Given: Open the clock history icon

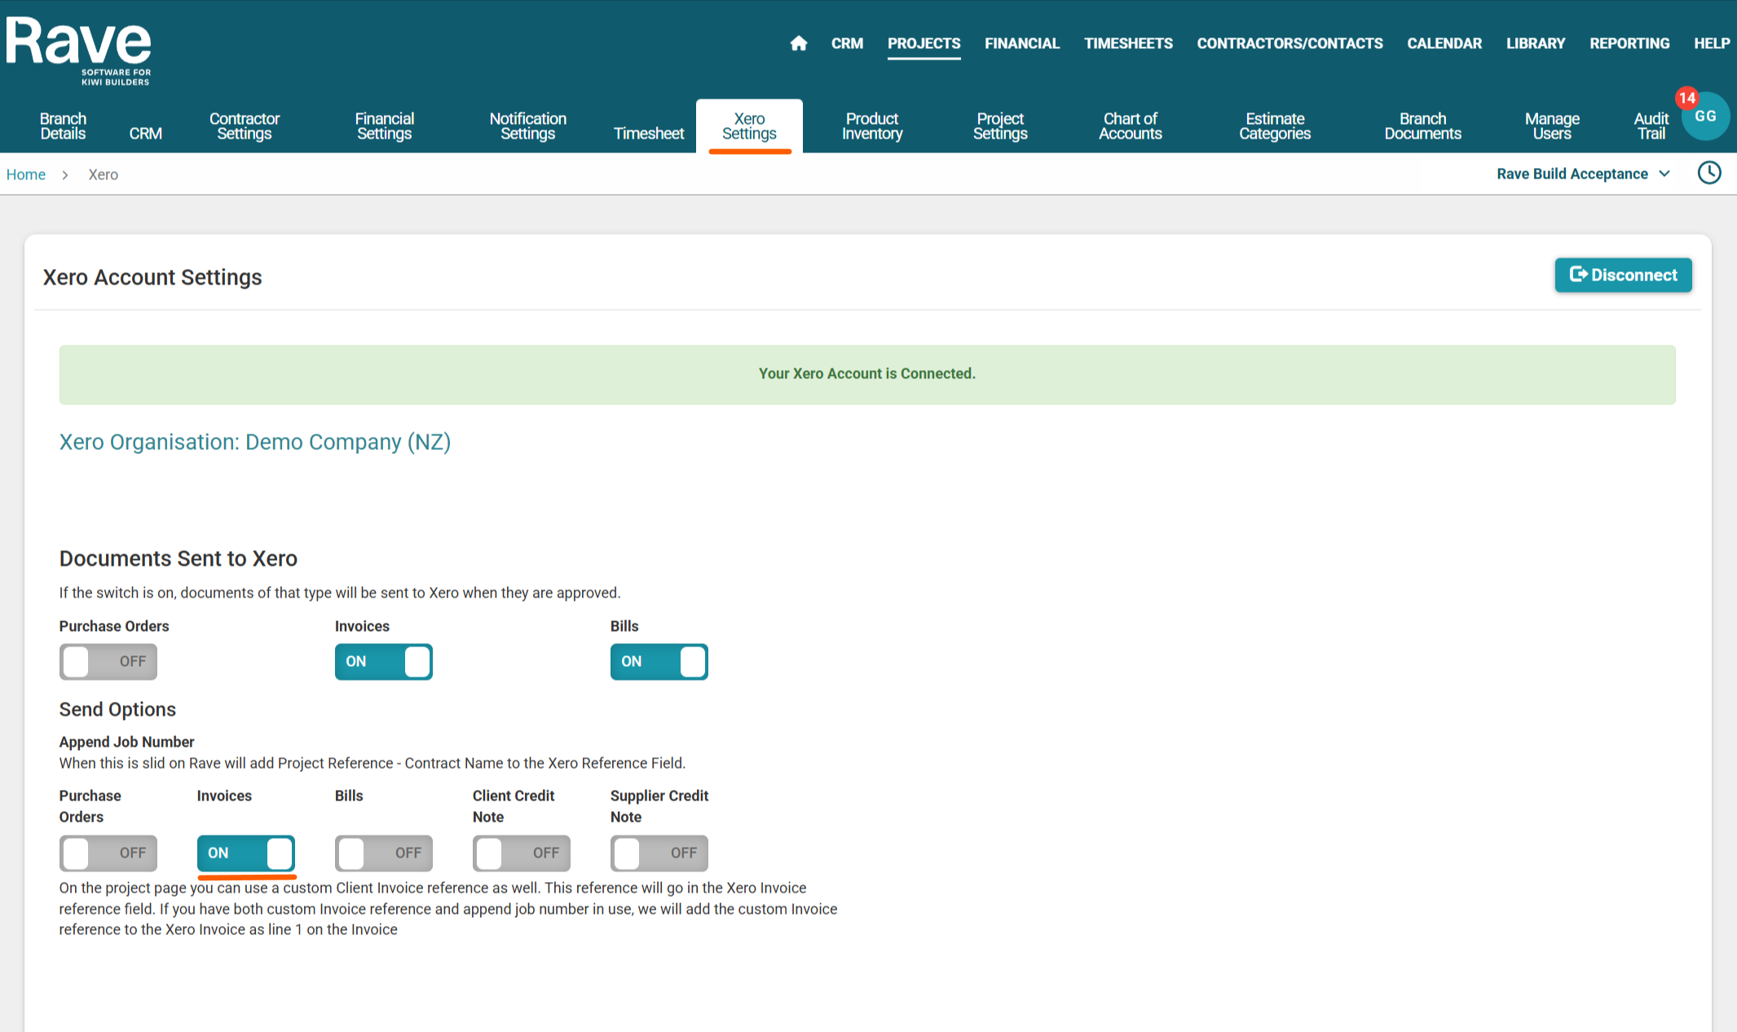Looking at the screenshot, I should pyautogui.click(x=1708, y=173).
